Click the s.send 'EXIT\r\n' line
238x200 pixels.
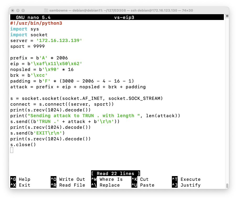pyautogui.click(x=38, y=133)
